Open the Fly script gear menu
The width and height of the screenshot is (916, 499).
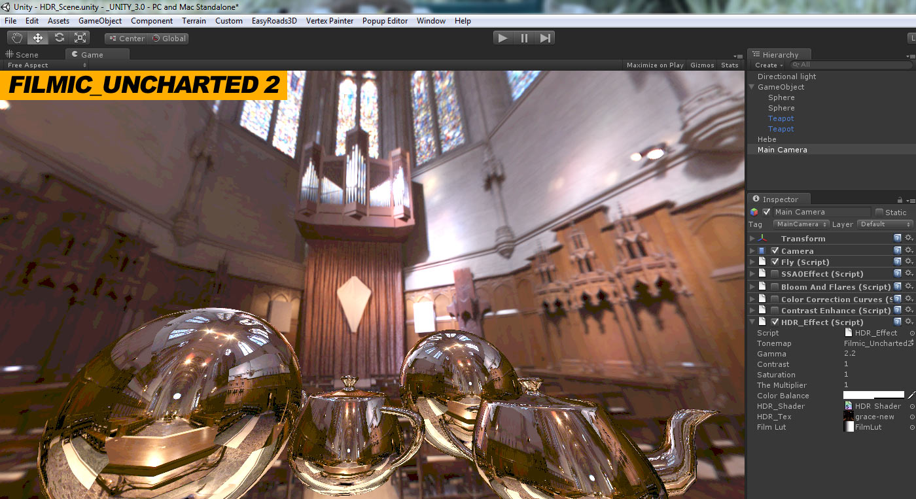click(909, 262)
